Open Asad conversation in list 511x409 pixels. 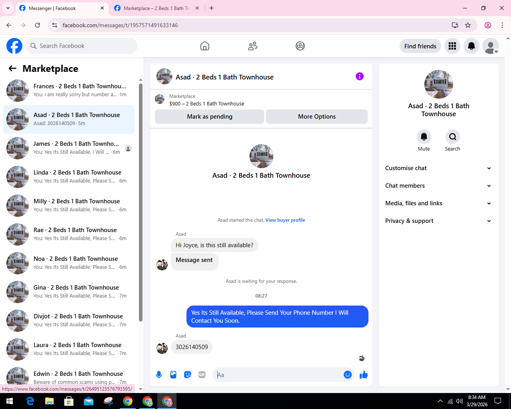69,119
